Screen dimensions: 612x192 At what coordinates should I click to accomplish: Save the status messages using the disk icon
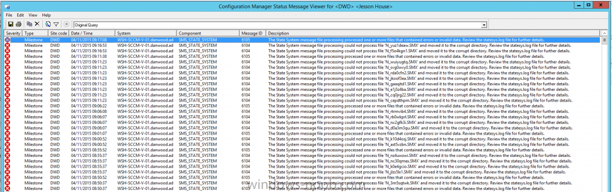(10, 24)
